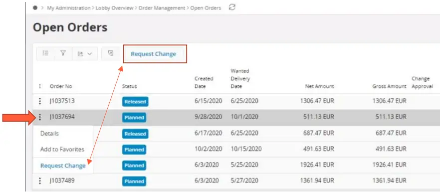
Task: Choose Request Change from the context menu
Action: point(63,166)
